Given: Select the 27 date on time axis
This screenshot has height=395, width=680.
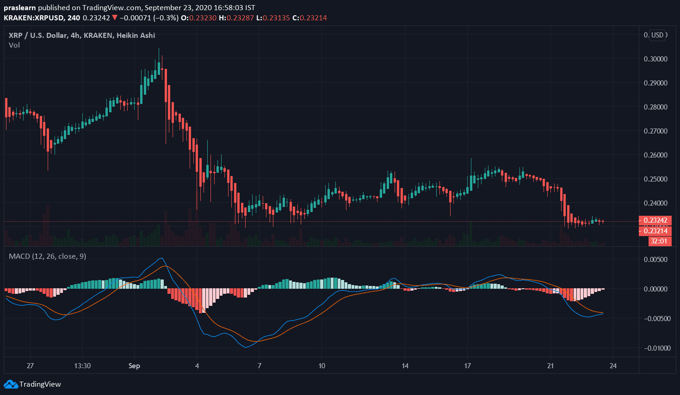Looking at the screenshot, I should click(30, 366).
